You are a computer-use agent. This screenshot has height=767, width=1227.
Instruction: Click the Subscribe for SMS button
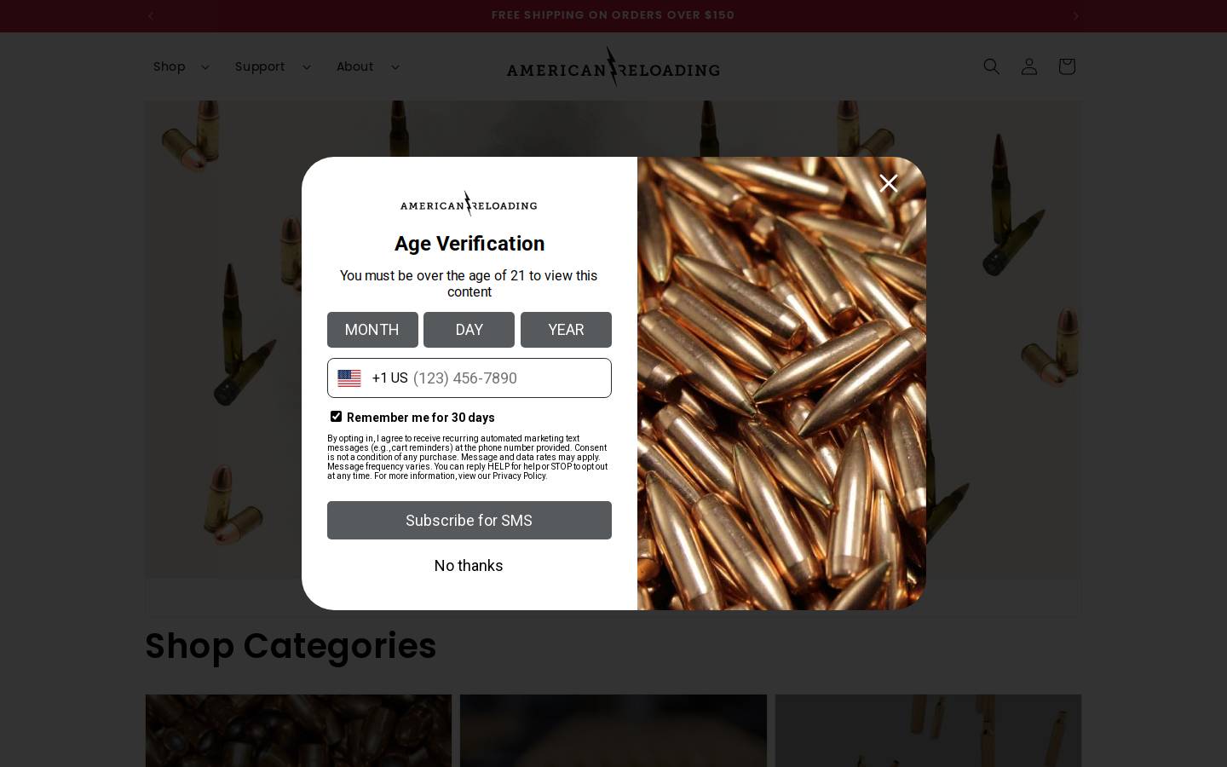(469, 520)
